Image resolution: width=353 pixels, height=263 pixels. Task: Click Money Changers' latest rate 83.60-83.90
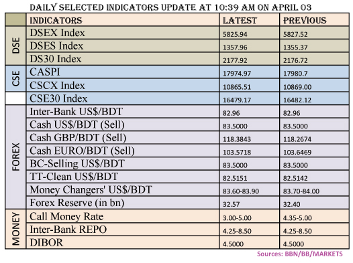point(241,191)
